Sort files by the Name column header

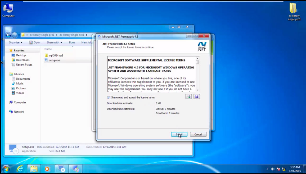coord(48,49)
